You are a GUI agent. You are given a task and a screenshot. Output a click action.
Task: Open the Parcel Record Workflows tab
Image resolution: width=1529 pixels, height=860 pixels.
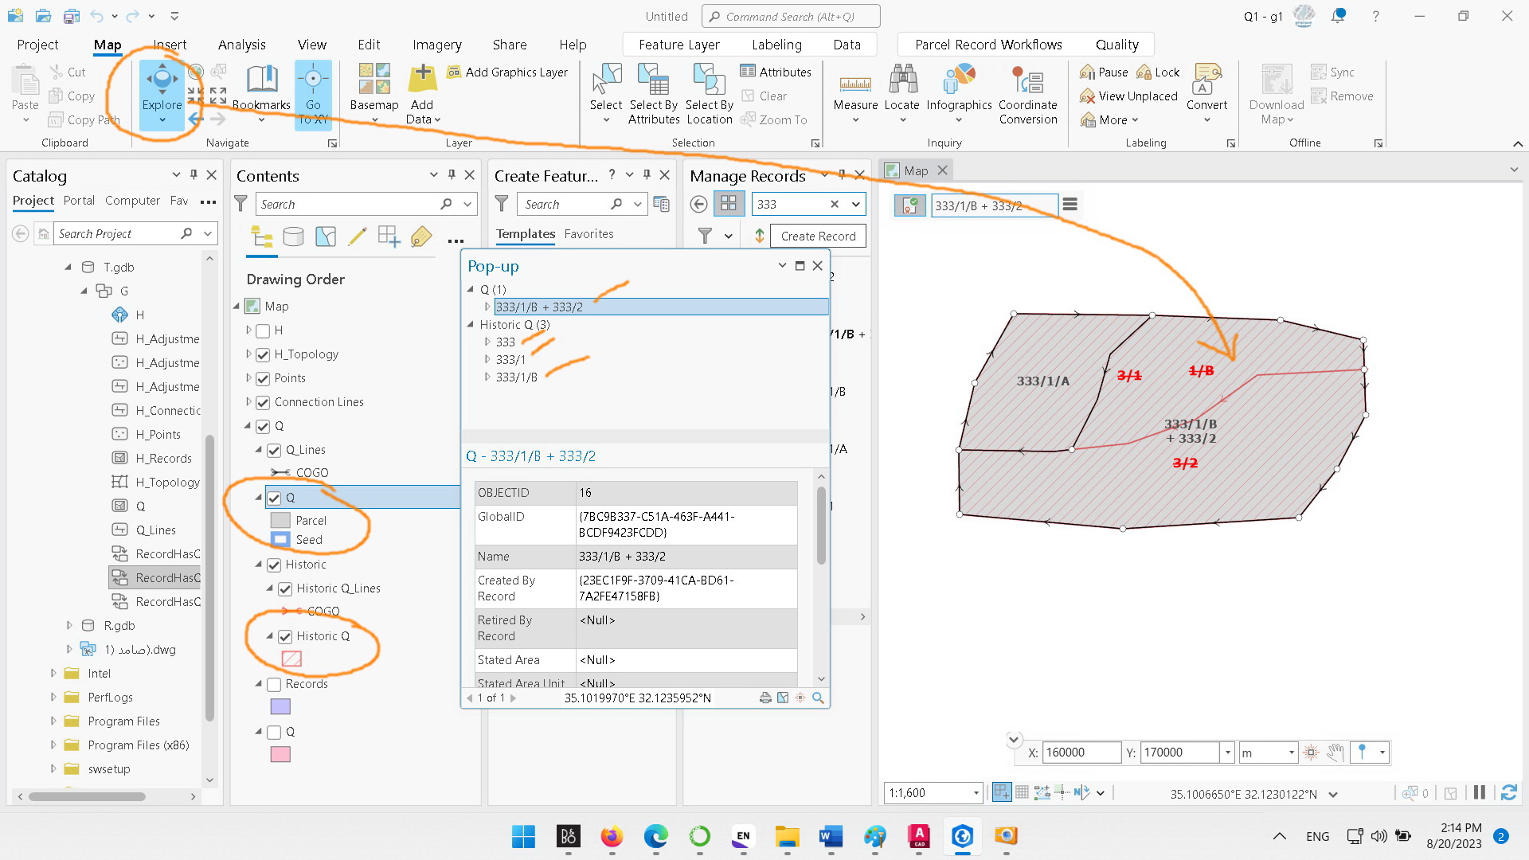[987, 45]
